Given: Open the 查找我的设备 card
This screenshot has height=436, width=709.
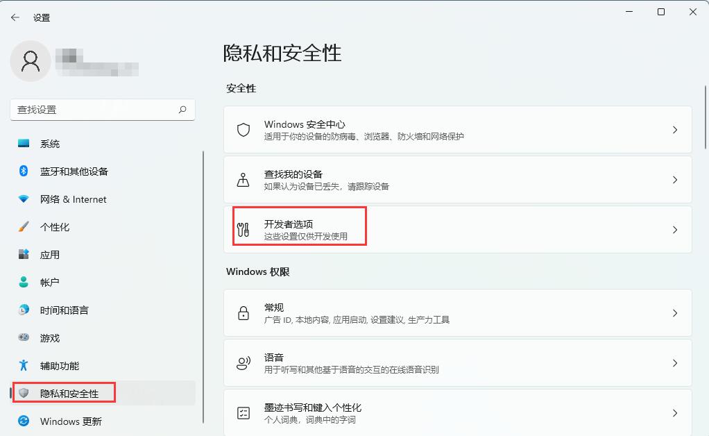Looking at the screenshot, I should click(x=458, y=180).
